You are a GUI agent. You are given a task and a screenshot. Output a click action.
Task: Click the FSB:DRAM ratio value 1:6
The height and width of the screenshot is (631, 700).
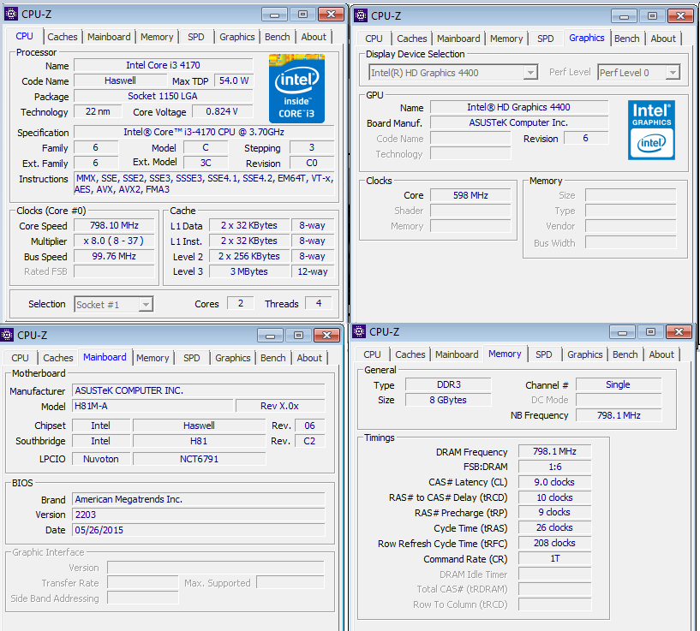click(x=555, y=467)
